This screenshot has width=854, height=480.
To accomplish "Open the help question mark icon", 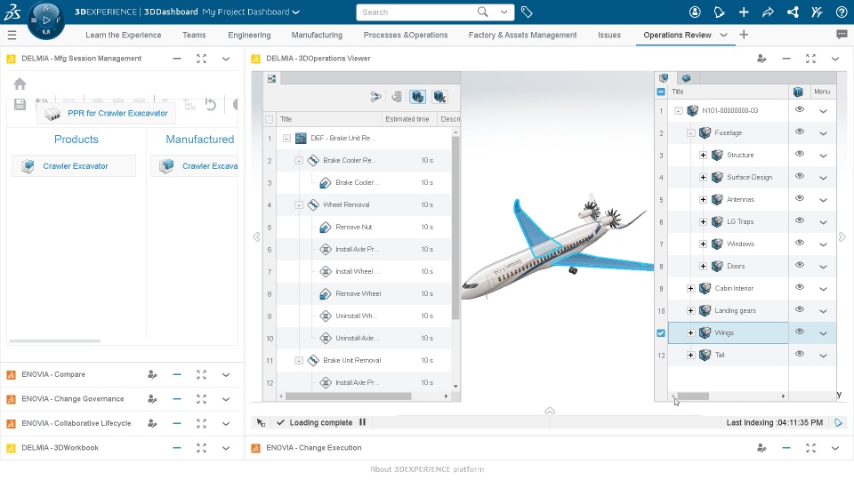I will point(842,12).
